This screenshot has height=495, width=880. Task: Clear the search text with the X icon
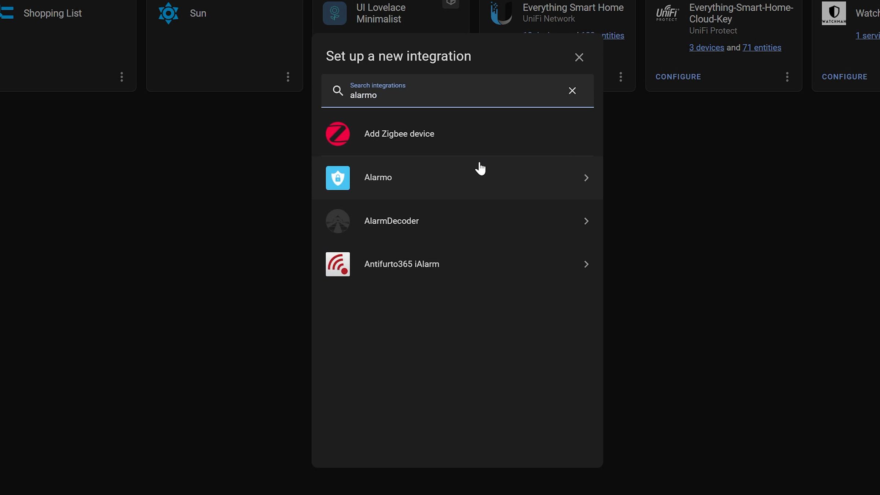[572, 91]
